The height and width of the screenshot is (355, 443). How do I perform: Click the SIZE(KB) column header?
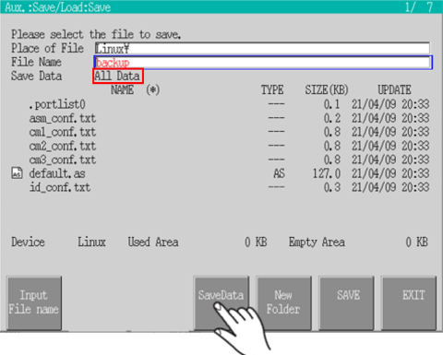coord(327,90)
